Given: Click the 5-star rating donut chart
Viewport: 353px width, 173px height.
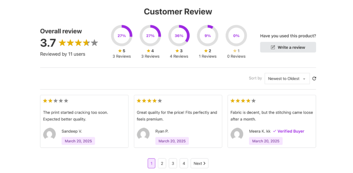Looking at the screenshot, I should pyautogui.click(x=121, y=35).
